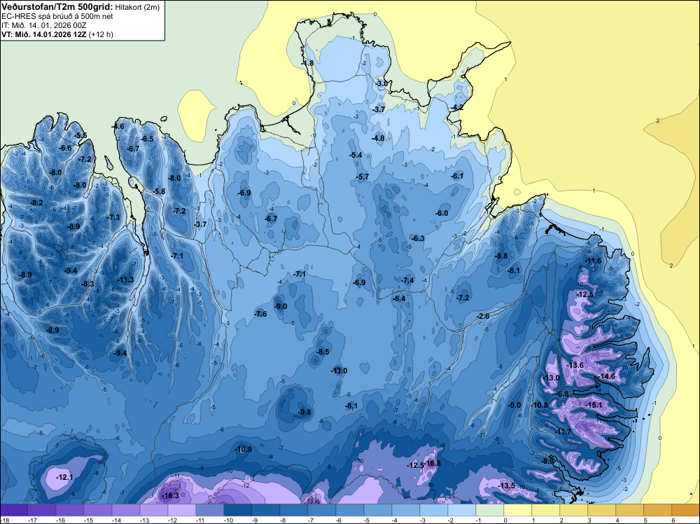Click the -2.6 temperature label
This screenshot has width=700, height=524.
click(484, 316)
